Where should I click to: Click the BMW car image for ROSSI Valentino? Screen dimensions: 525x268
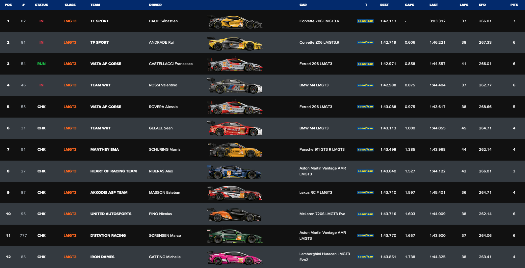tap(235, 86)
